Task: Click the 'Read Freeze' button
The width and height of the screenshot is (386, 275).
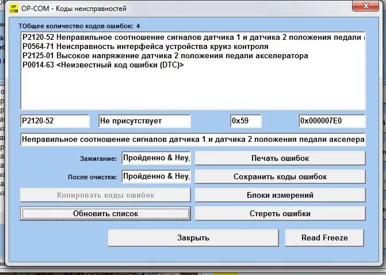Action: tap(324, 238)
